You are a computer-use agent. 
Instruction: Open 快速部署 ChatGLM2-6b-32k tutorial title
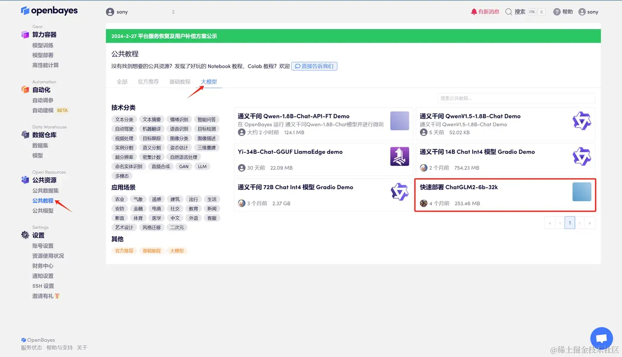(x=459, y=187)
